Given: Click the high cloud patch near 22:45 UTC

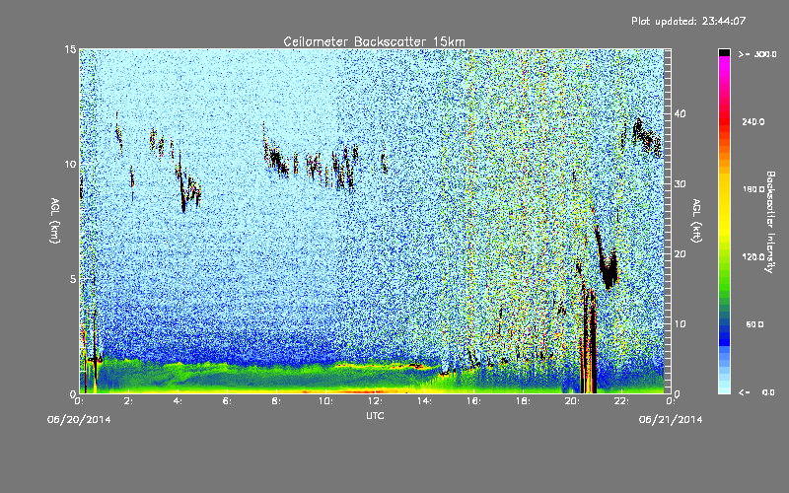Looking at the screenshot, I should [x=646, y=136].
